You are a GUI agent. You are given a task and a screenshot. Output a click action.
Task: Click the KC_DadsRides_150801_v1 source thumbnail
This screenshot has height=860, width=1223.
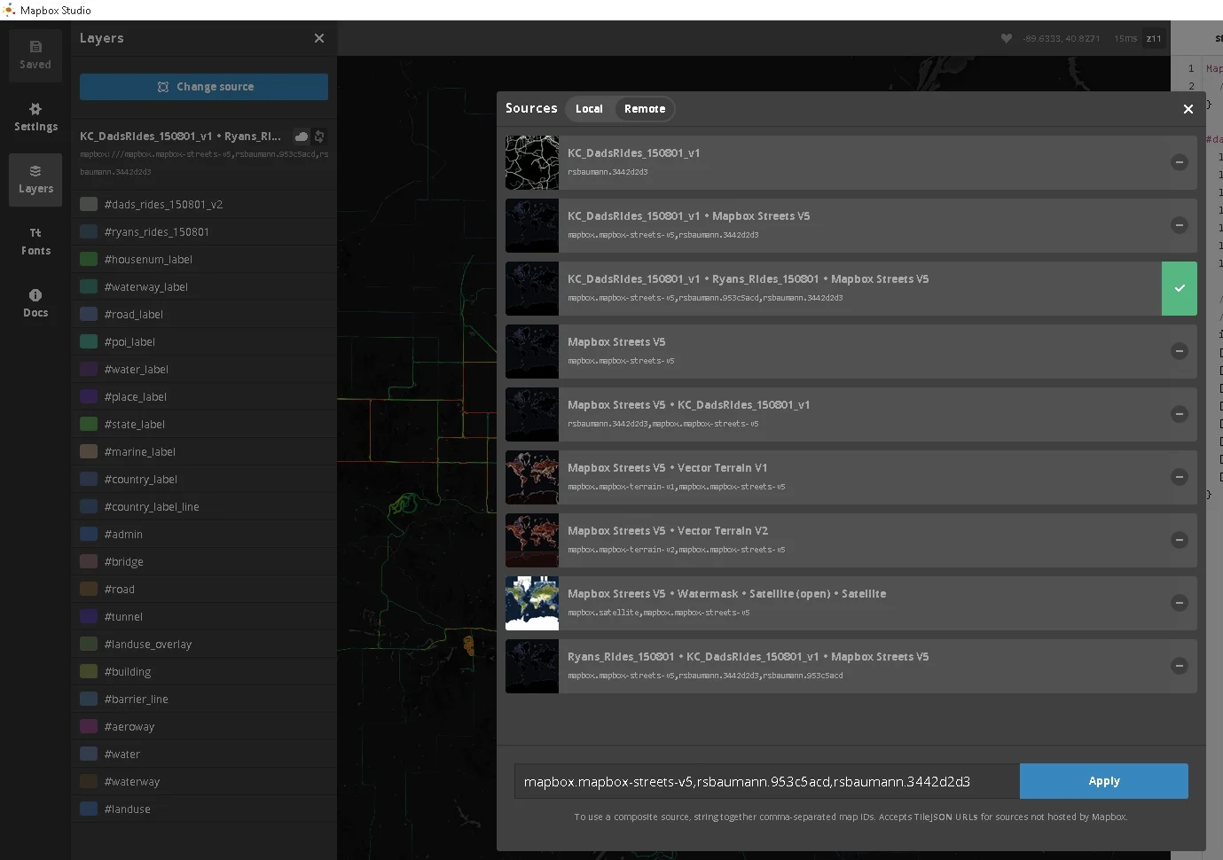tap(532, 162)
